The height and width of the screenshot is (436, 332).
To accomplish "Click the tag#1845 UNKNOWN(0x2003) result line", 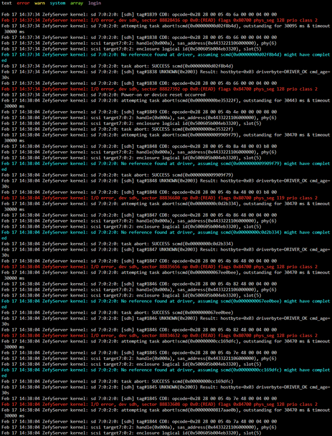I will click(x=166, y=390).
